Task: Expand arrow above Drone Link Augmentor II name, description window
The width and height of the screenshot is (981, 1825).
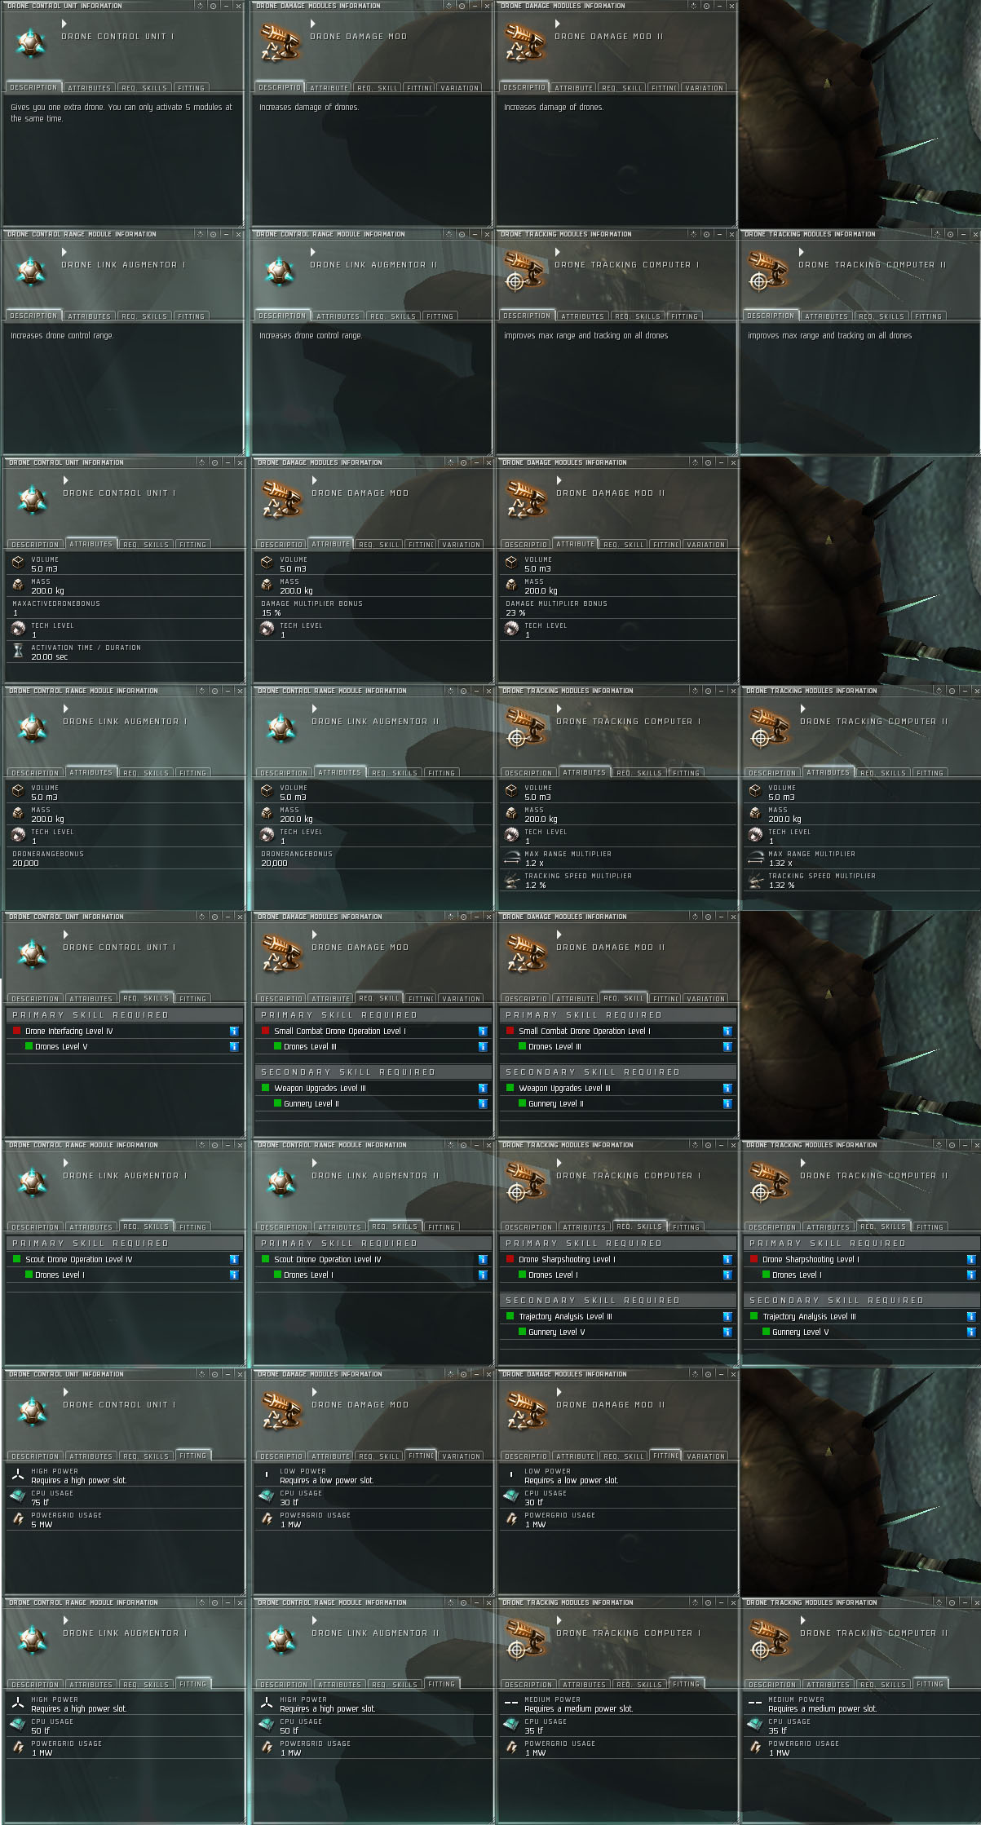Action: (x=313, y=252)
